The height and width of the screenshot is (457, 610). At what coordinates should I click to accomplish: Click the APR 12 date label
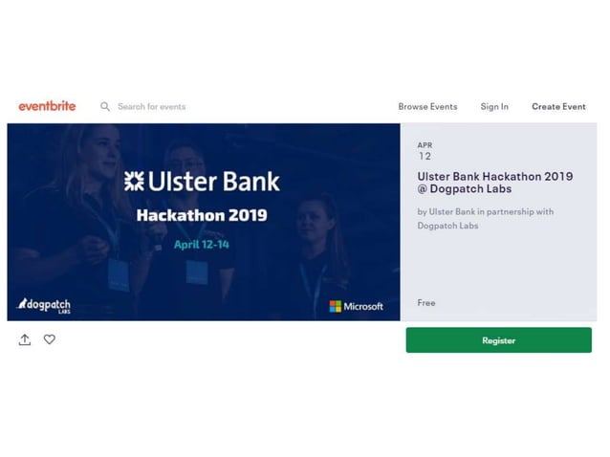(x=425, y=151)
